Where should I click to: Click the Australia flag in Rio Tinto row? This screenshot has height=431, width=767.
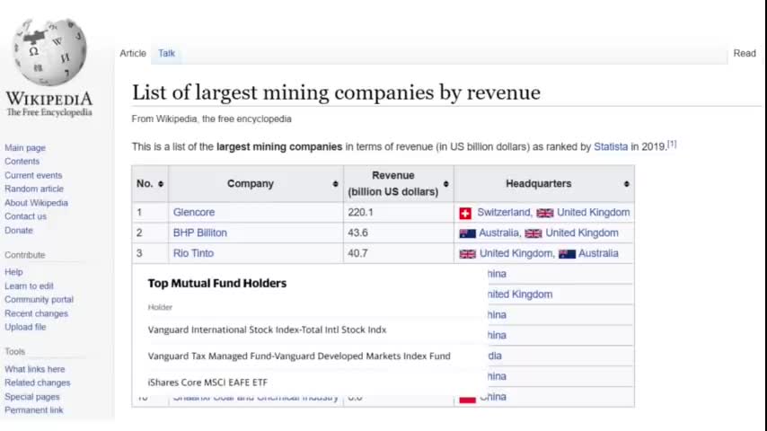pos(567,254)
